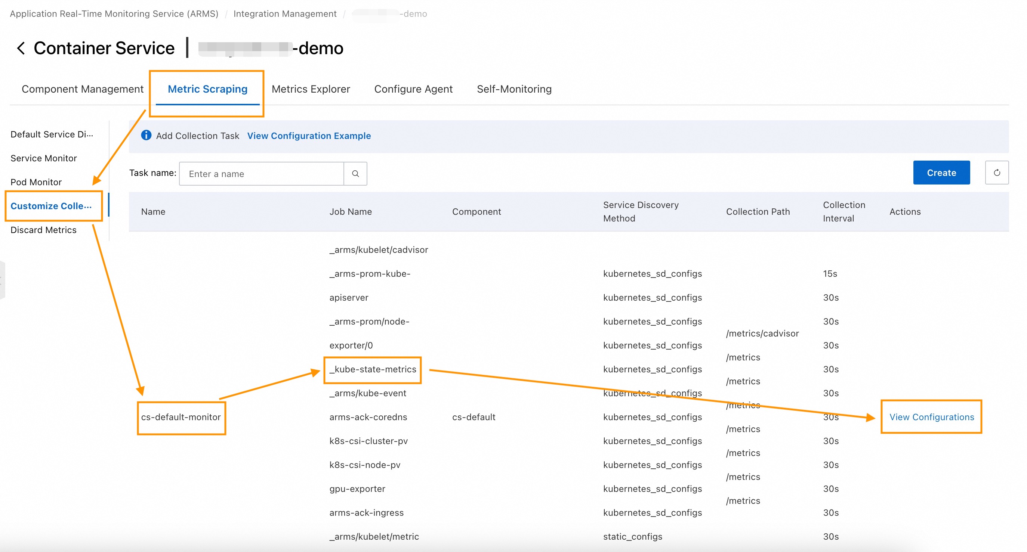Switch to Component Management tab
1027x552 pixels.
click(82, 89)
